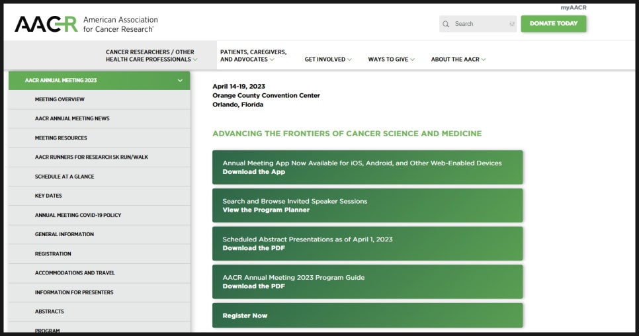Click the Register Now banner

coord(367,315)
